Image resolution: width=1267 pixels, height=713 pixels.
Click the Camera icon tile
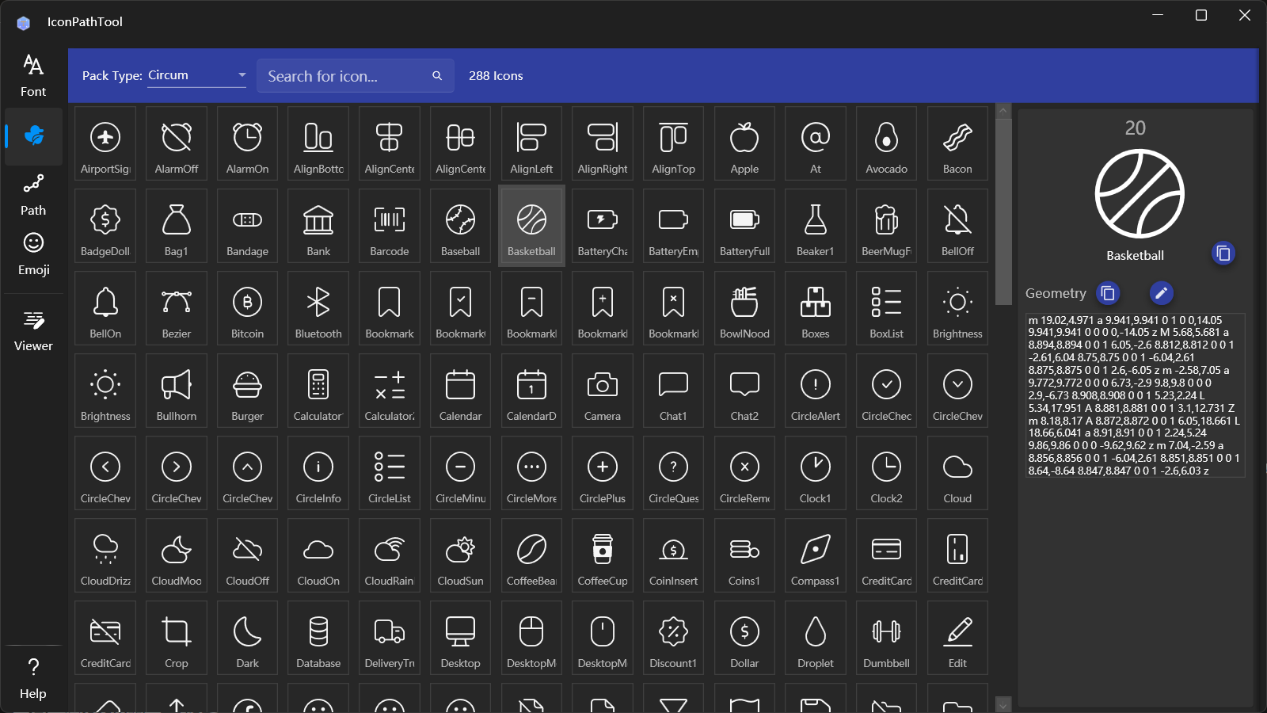pyautogui.click(x=602, y=391)
